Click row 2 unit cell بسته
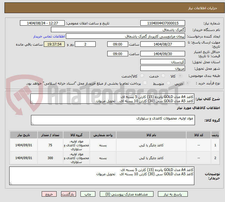The width and height of the screenshot is (225, 202). pyautogui.click(x=103, y=158)
